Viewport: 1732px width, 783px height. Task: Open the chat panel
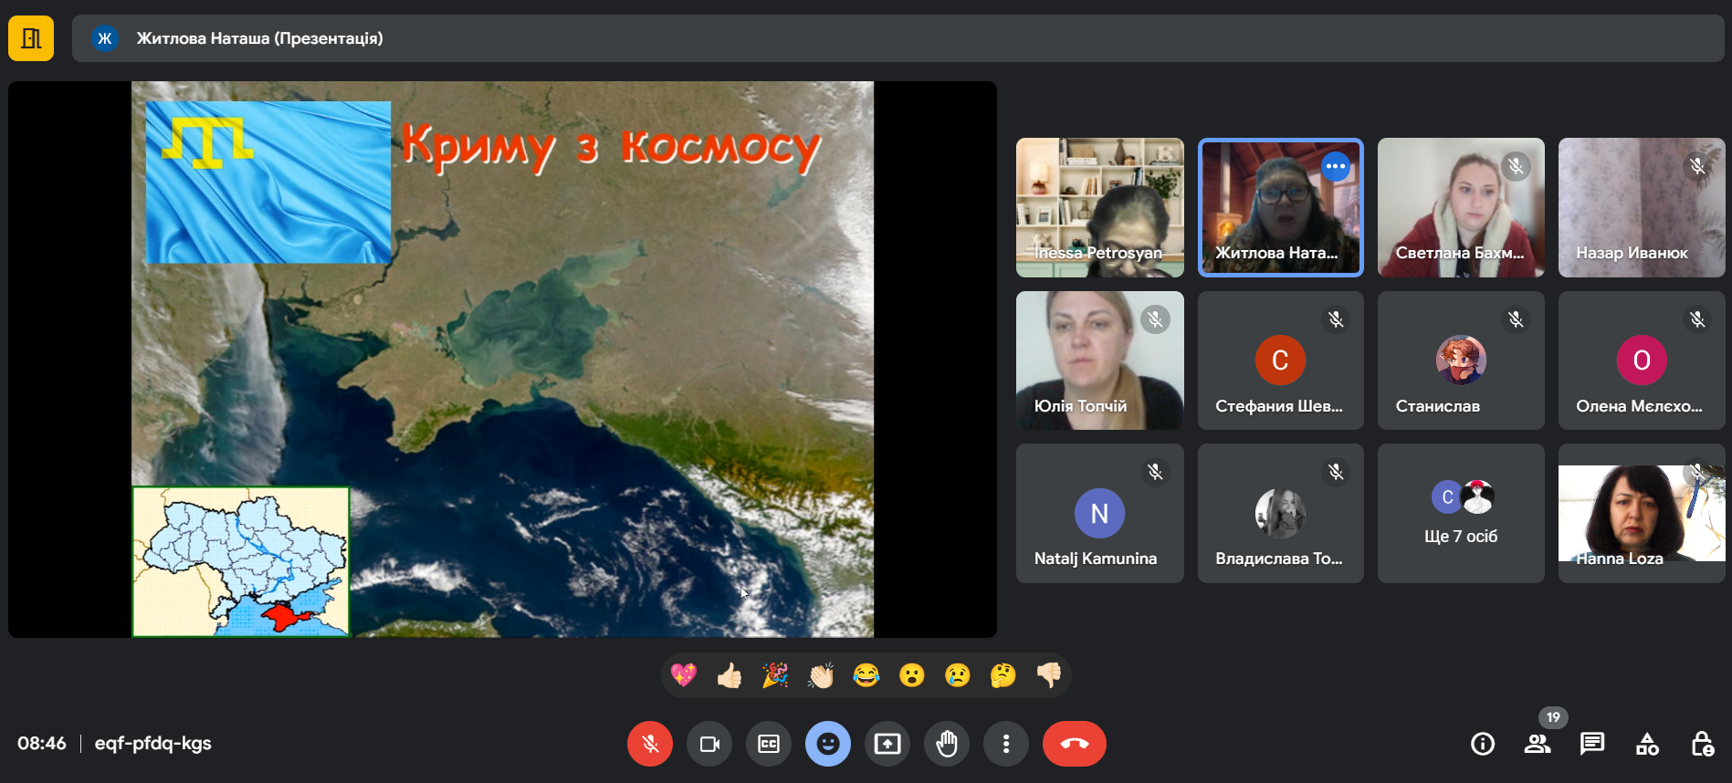coord(1592,744)
